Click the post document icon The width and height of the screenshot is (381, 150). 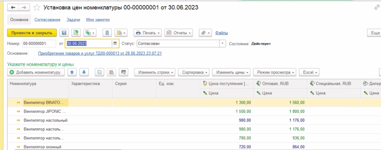76,33
